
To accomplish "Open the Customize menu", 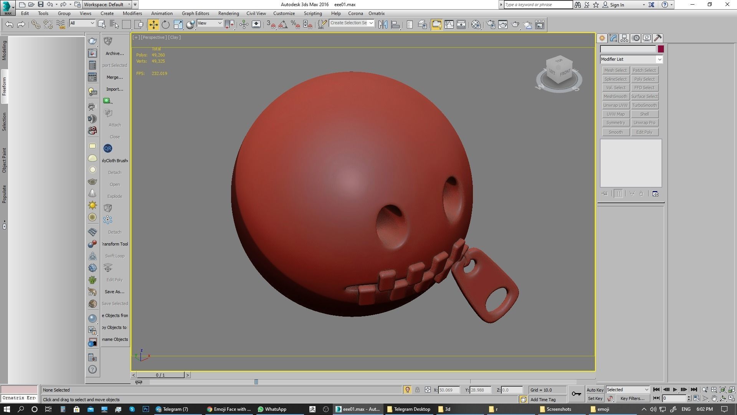I will (284, 13).
